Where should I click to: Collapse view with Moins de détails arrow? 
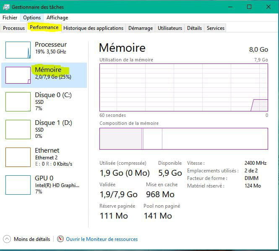8,239
